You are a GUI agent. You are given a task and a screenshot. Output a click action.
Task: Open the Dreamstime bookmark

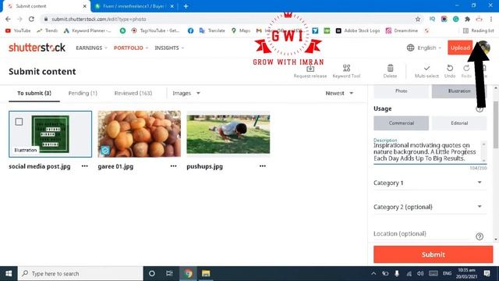click(x=402, y=30)
